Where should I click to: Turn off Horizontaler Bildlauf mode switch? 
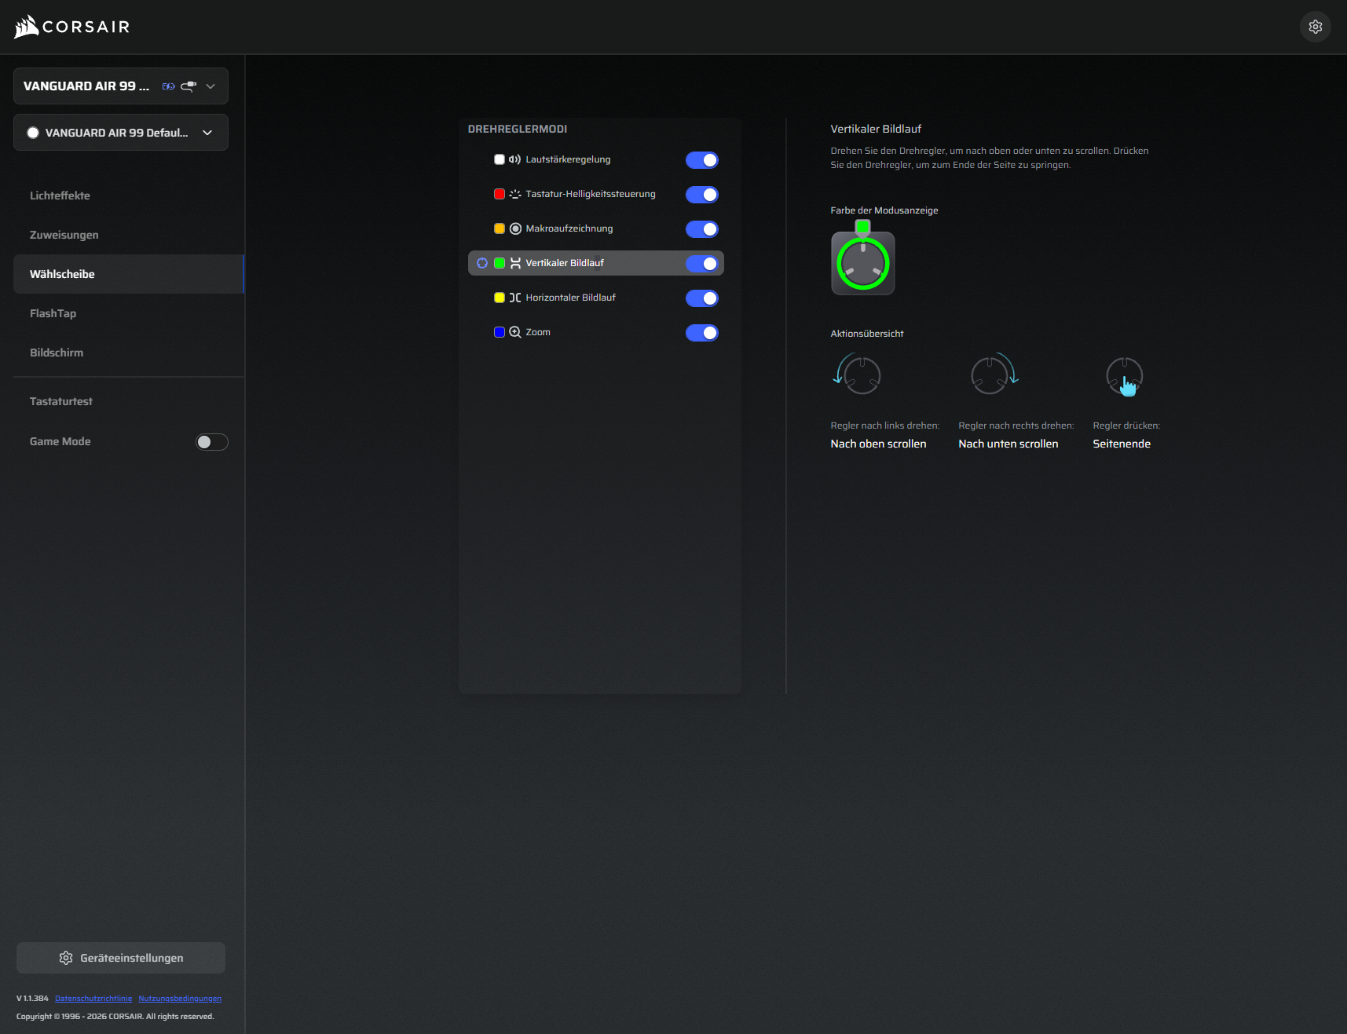701,298
